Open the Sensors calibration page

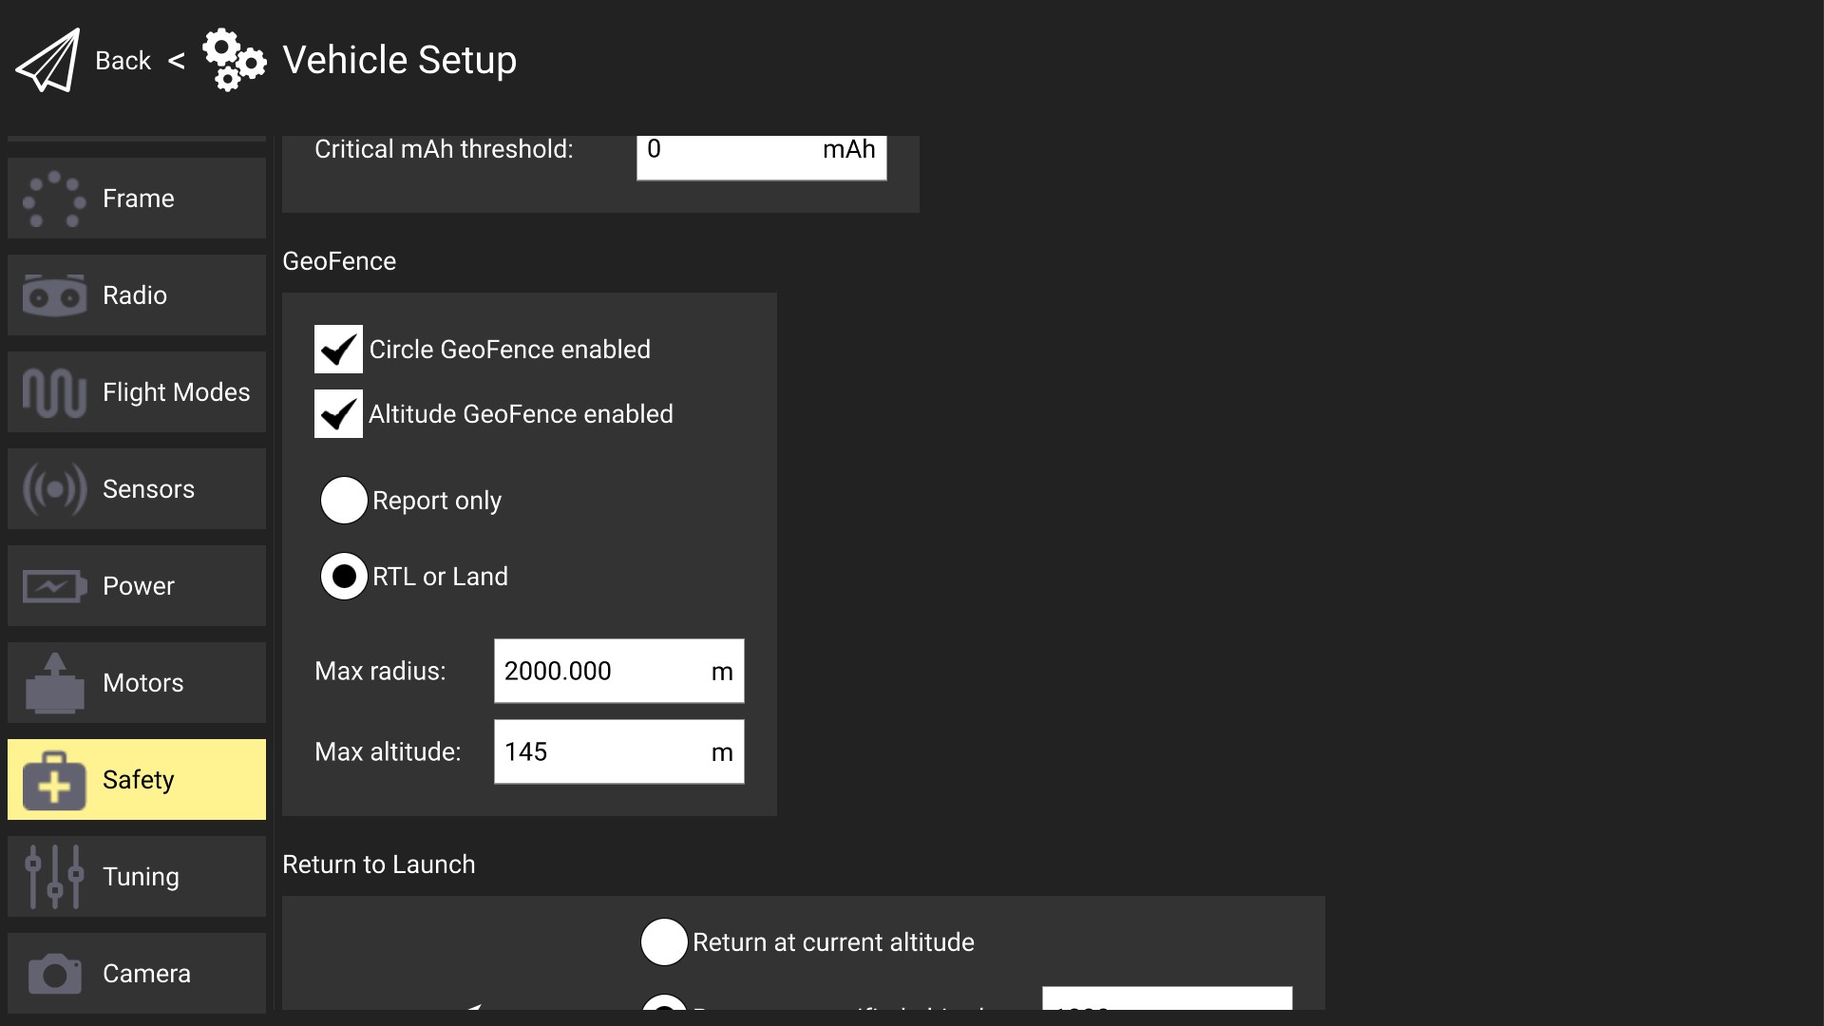(137, 489)
